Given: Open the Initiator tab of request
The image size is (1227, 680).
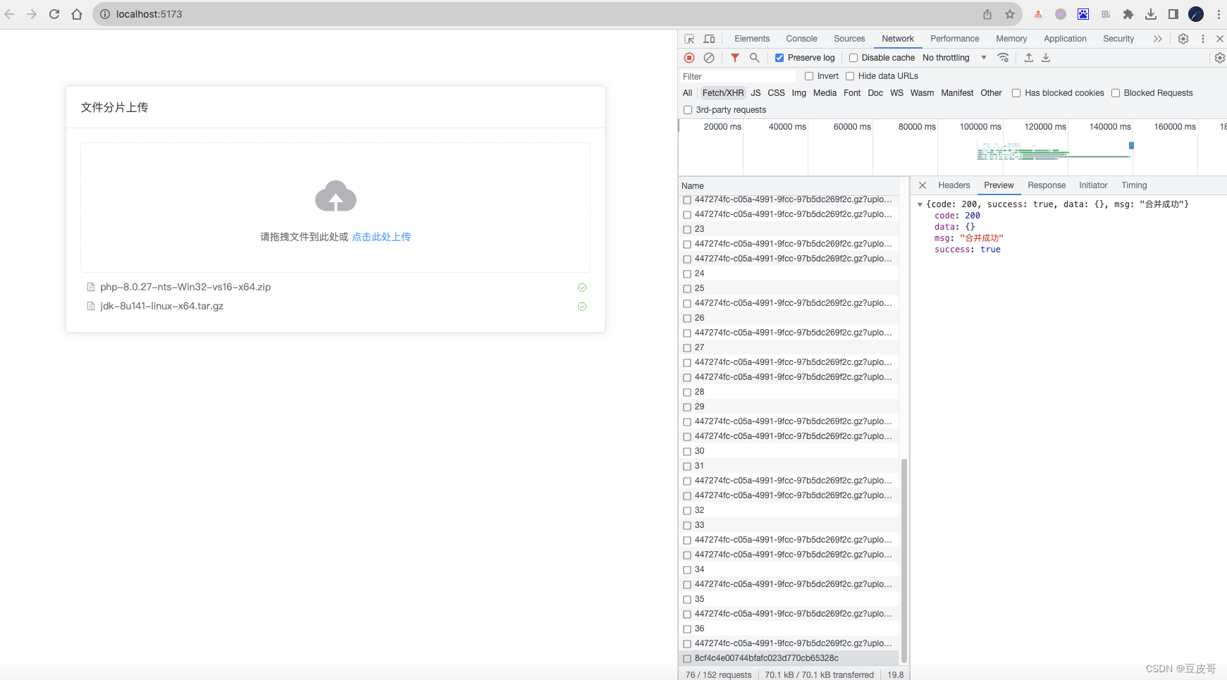Looking at the screenshot, I should 1093,185.
